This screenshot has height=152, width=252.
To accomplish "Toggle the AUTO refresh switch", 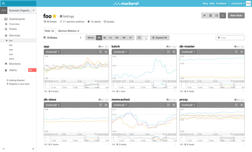I will (x=145, y=39).
